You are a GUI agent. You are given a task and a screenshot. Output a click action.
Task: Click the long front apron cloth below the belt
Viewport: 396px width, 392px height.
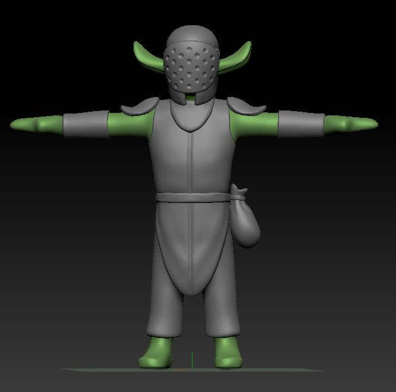click(191, 247)
